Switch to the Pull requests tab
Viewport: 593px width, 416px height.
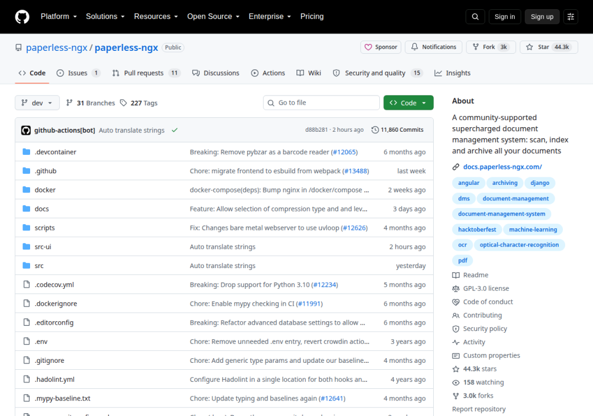coord(147,73)
